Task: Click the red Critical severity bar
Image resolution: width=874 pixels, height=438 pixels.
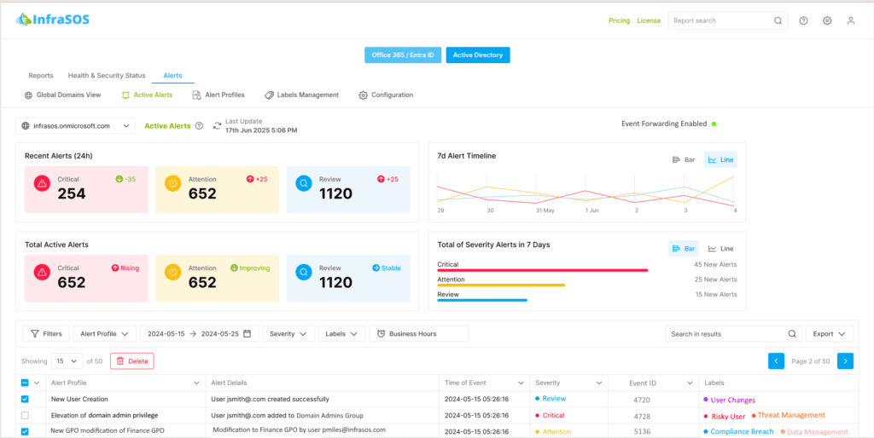Action: (x=542, y=270)
